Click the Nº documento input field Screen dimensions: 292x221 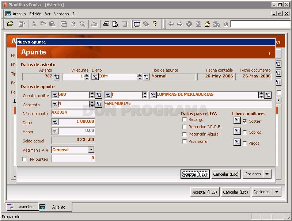73,113
